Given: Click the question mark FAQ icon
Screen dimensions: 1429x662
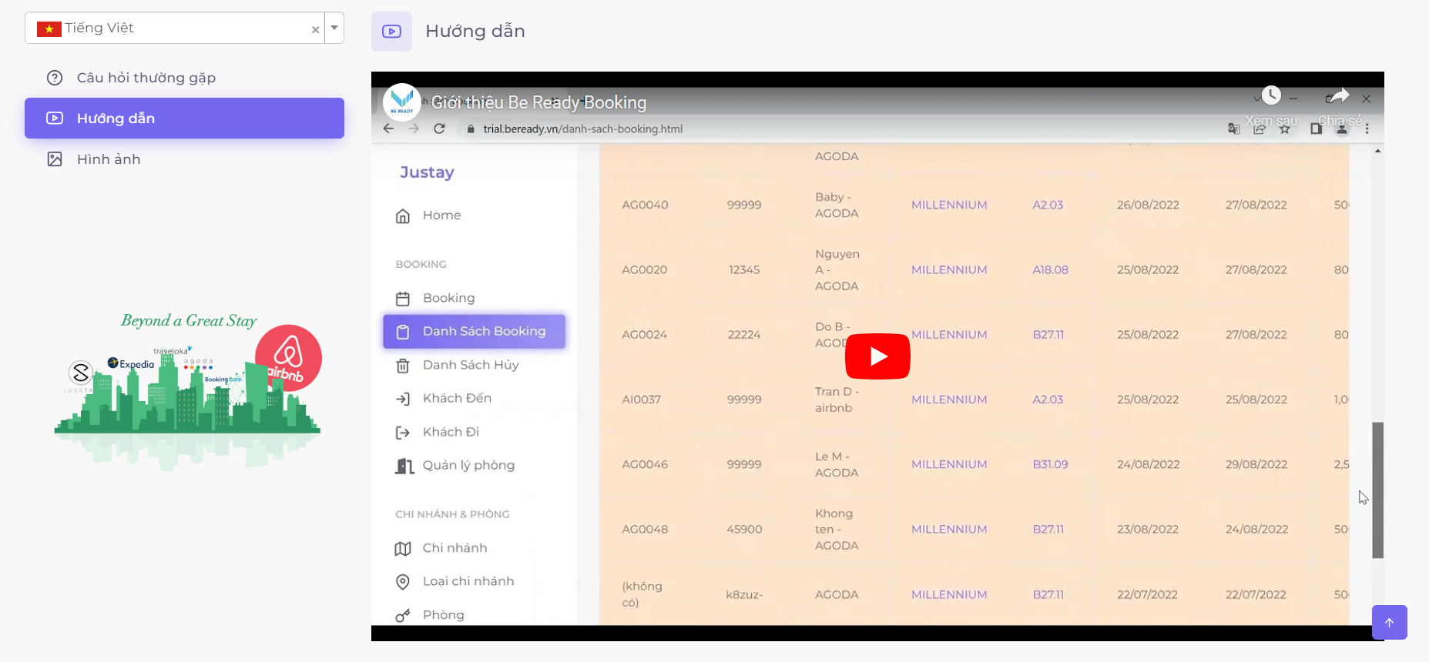Looking at the screenshot, I should pos(55,78).
